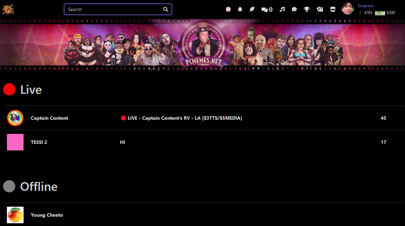Click the dollar bill marseybux icon

coord(380,13)
